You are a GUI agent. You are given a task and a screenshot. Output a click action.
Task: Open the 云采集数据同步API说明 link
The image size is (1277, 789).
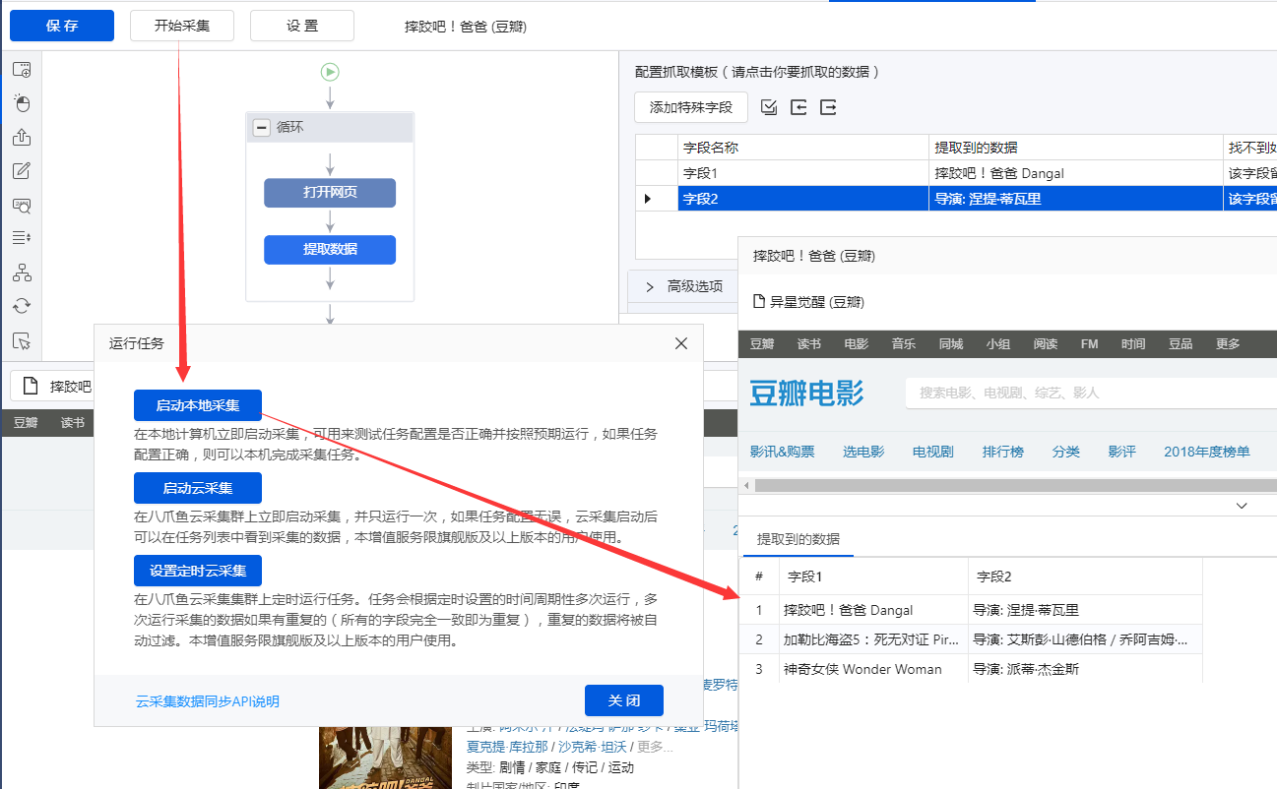tap(208, 701)
